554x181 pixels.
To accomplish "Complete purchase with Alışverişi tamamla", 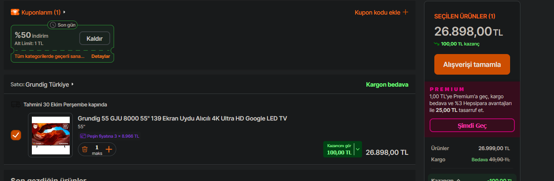I will click(x=472, y=64).
